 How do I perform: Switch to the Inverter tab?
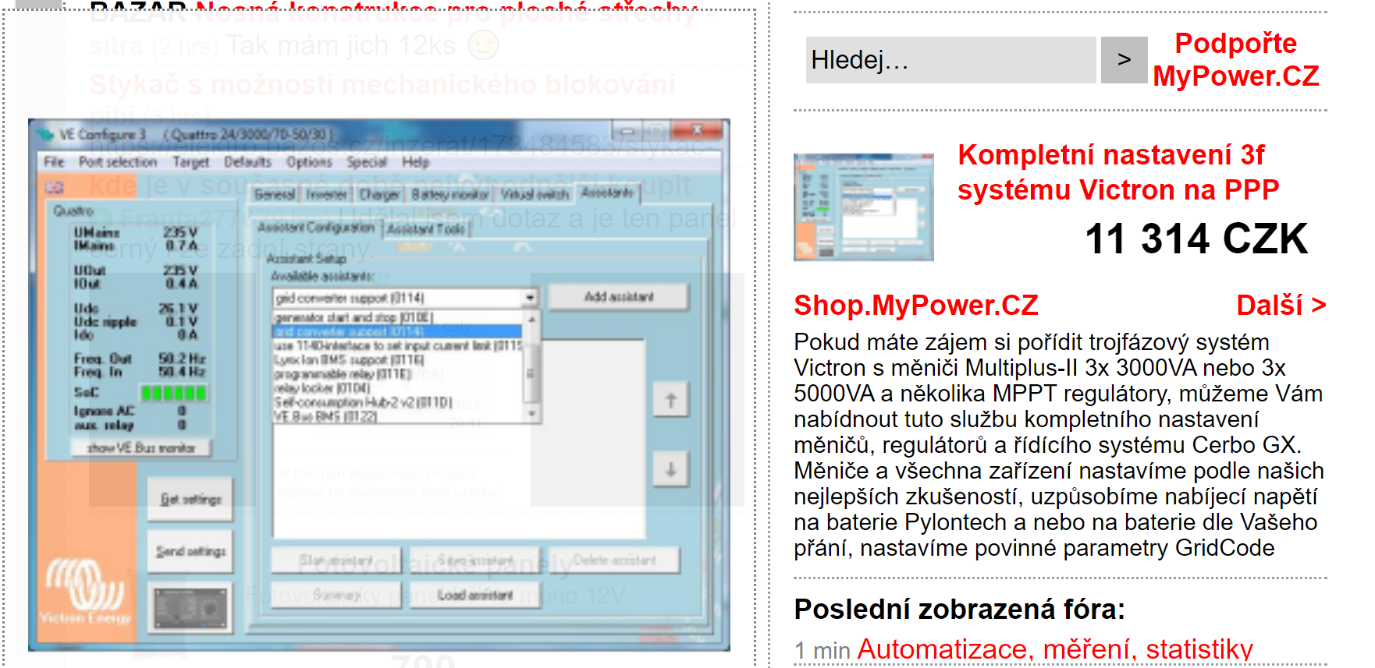[x=326, y=194]
